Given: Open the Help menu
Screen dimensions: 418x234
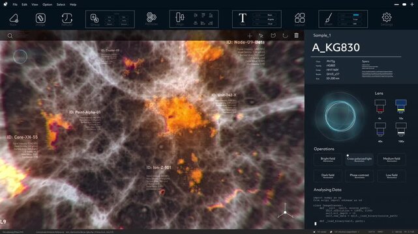Looking at the screenshot, I should [x=73, y=5].
